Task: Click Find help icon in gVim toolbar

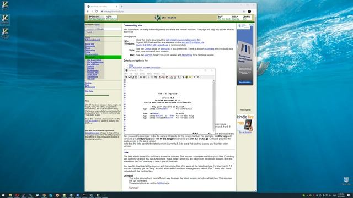Action: click(198, 77)
